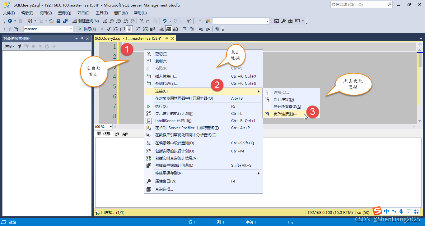This screenshot has width=425, height=226.
Task: Click the Cut icon in the standard toolbar
Action: [x=141, y=21]
